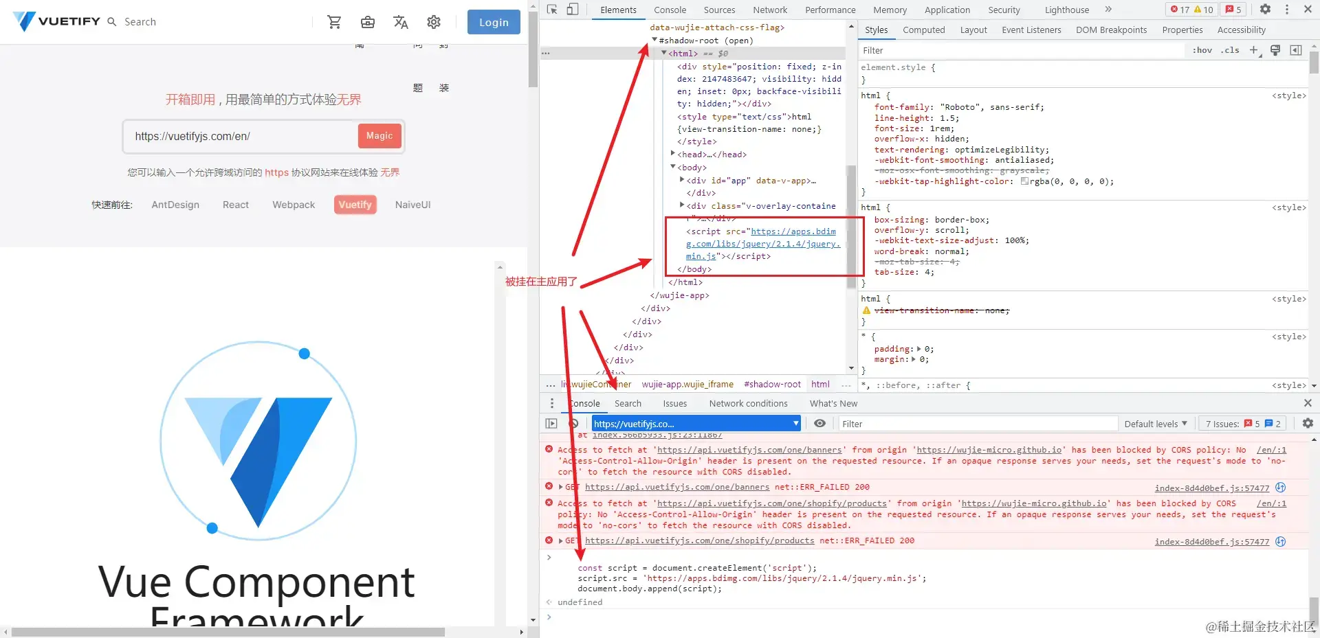The width and height of the screenshot is (1320, 638).
Task: Open the Performance tab
Action: (x=830, y=10)
